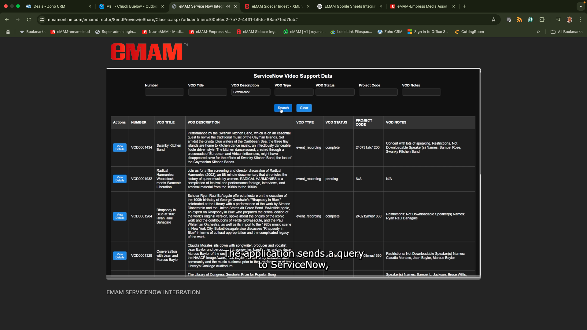Open LucidLink Filespace bookmark
Image resolution: width=587 pixels, height=330 pixels.
351,32
